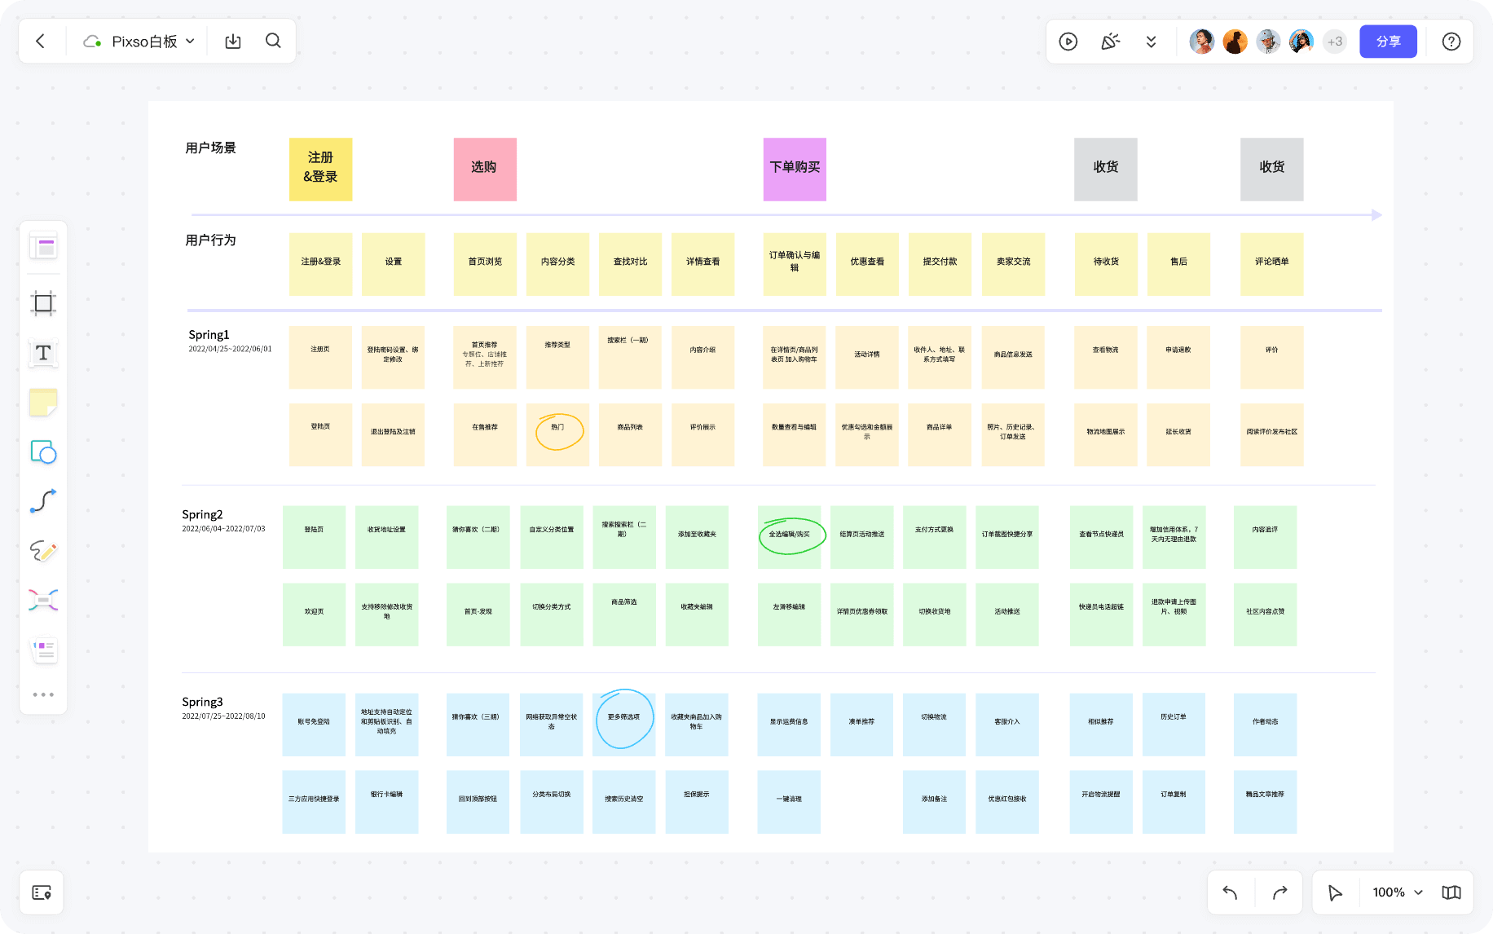Screen dimensions: 1493x934
Task: Open the help question mark icon
Action: tap(1451, 42)
